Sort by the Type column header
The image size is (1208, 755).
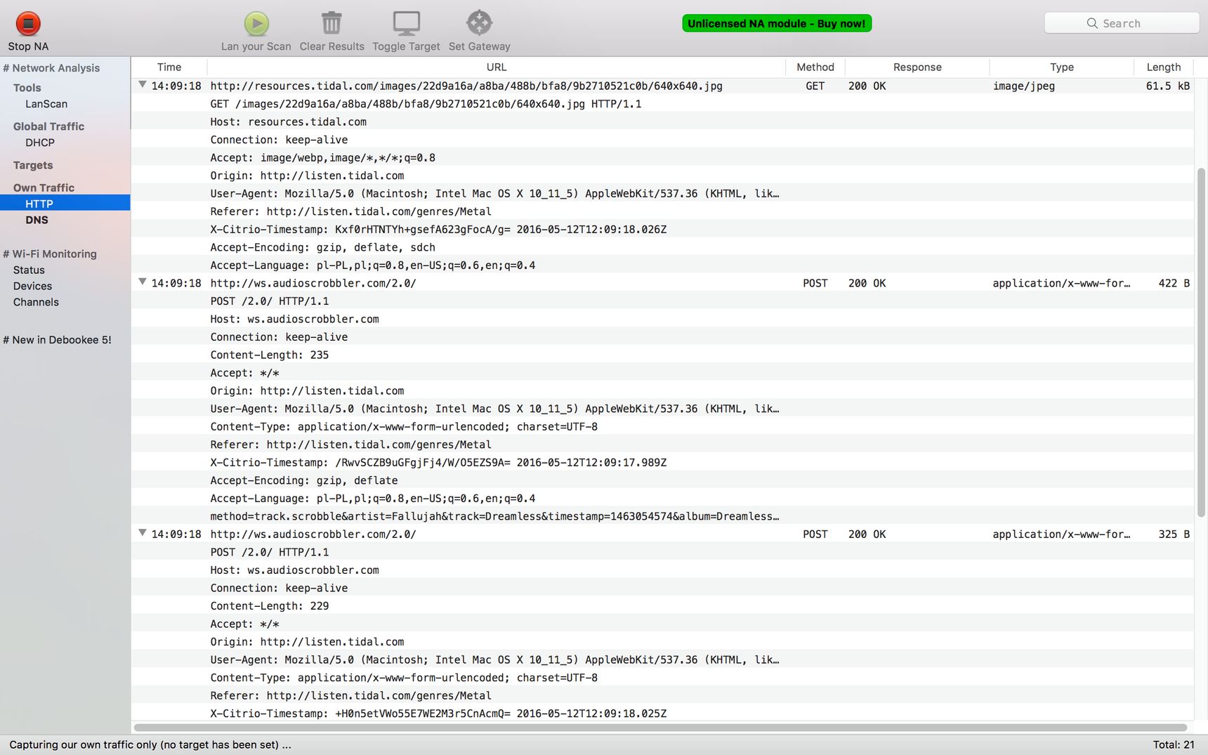point(1062,67)
